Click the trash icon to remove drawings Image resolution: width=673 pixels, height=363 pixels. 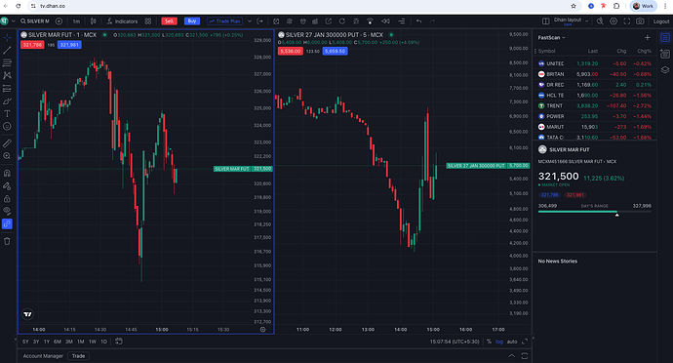click(x=7, y=241)
